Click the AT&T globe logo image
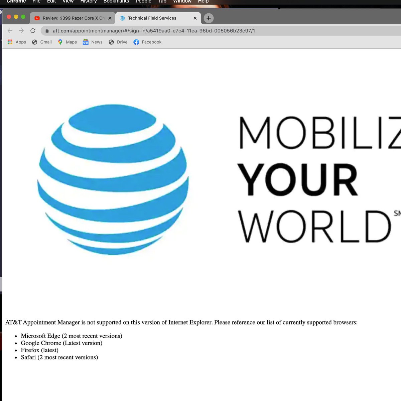This screenshot has height=401, width=401. click(x=113, y=179)
